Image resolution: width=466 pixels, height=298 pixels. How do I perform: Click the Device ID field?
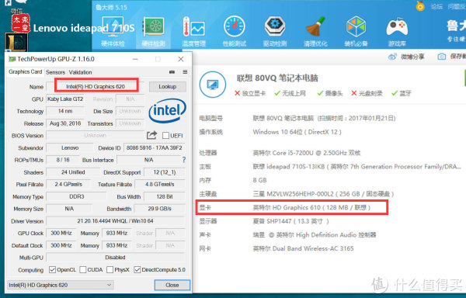[155, 147]
